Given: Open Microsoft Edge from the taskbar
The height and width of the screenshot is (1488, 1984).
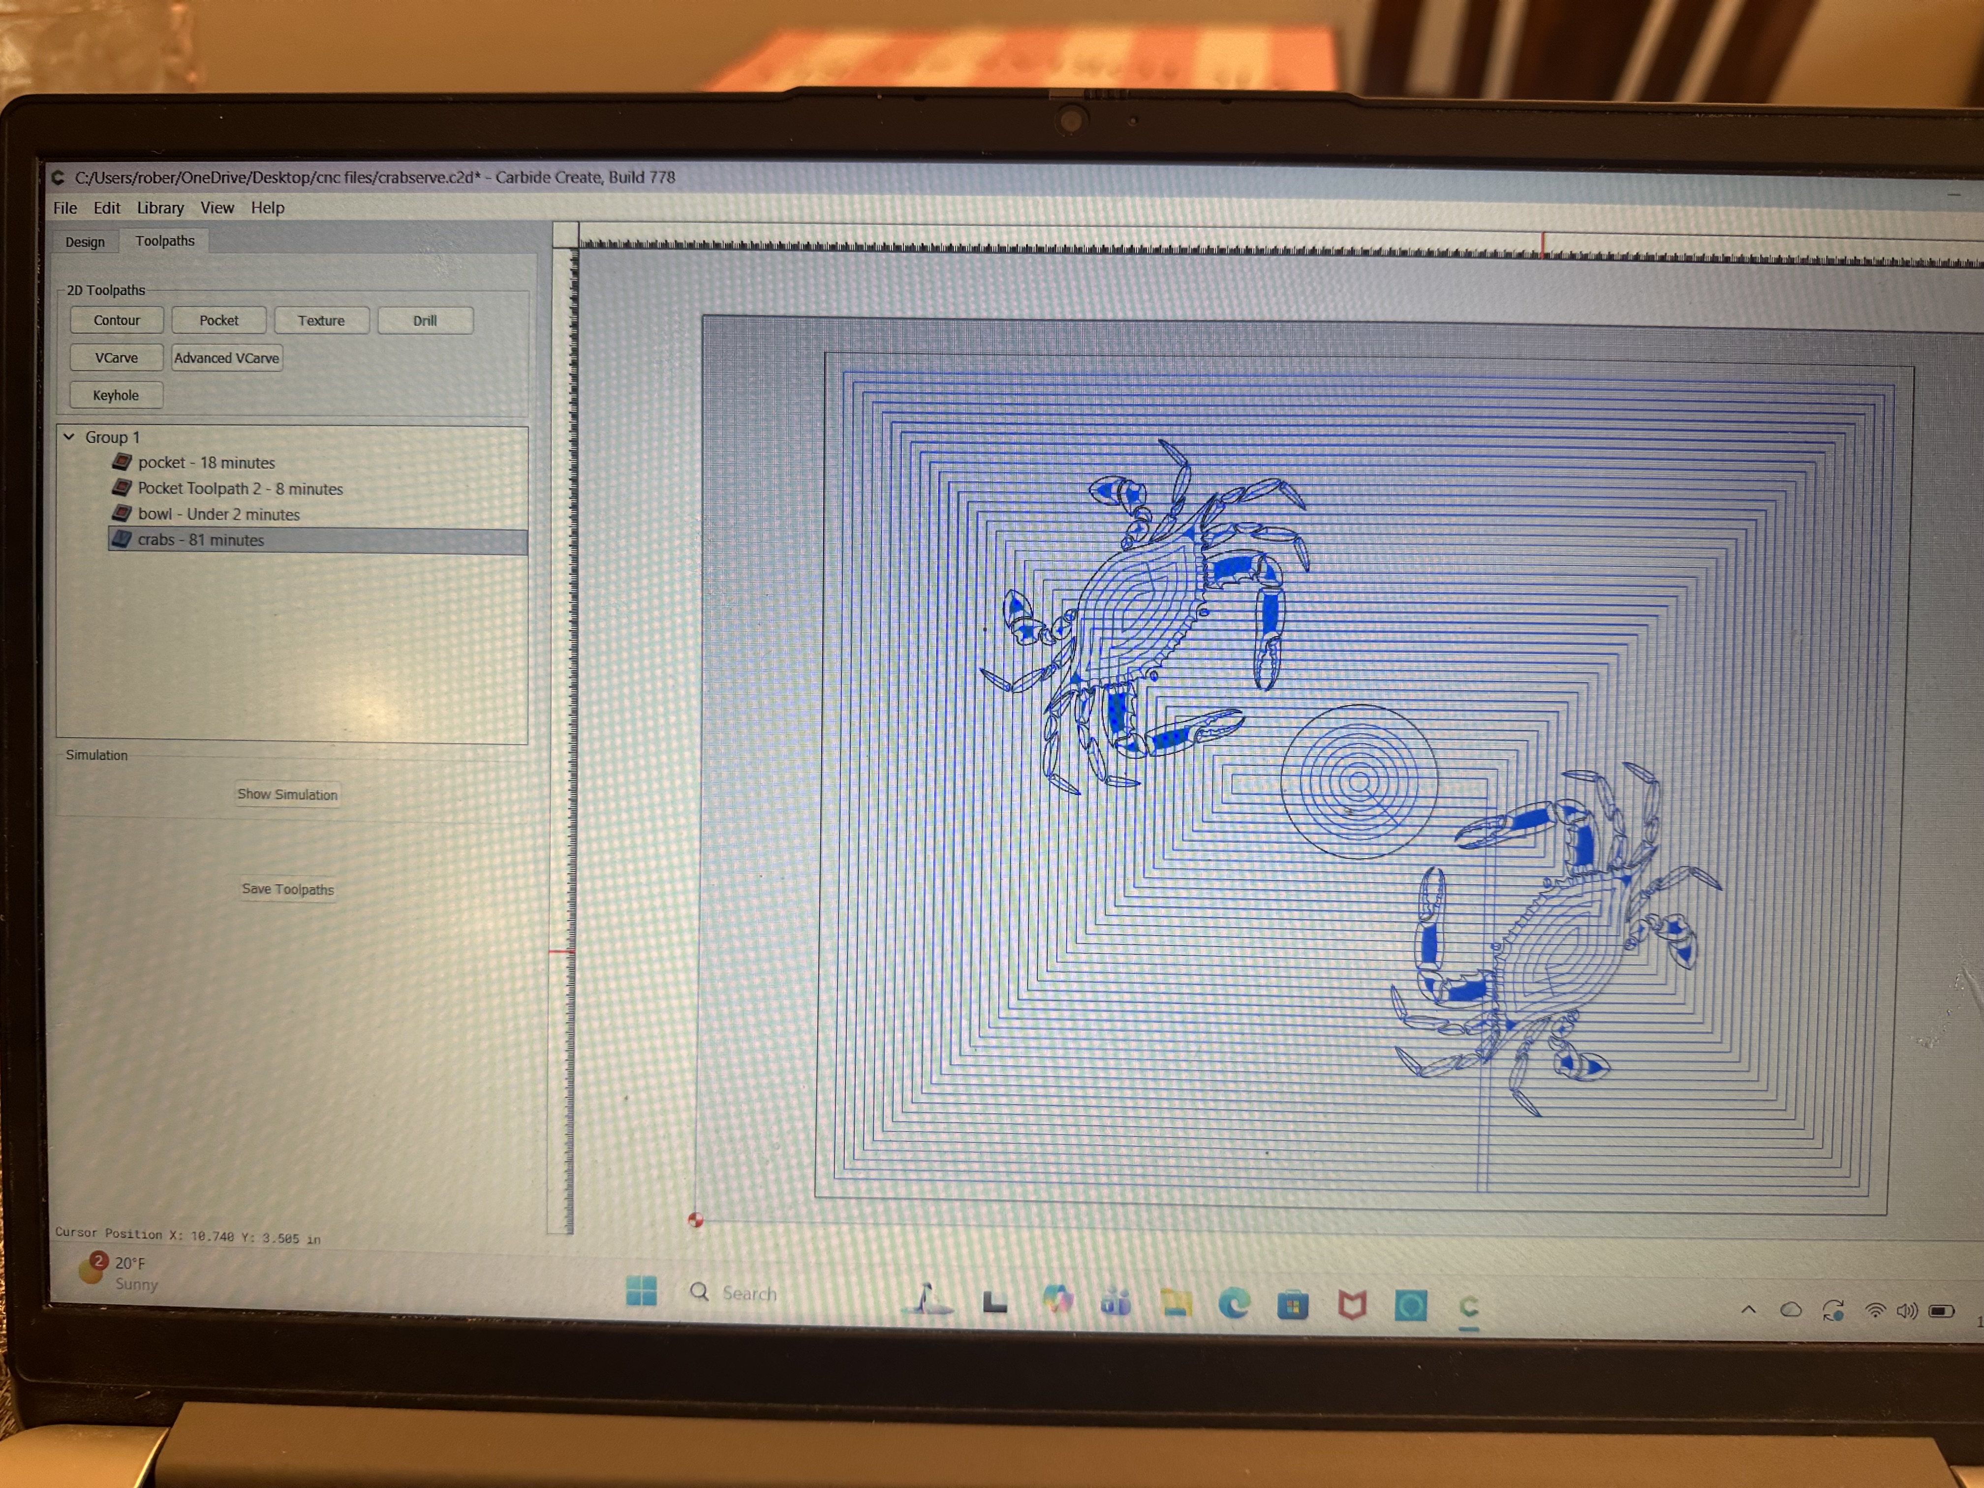Looking at the screenshot, I should click(1233, 1302).
